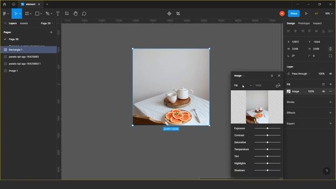This screenshot has width=336, height=189.
Task: Click align bottom icon
Action: pos(323,31)
